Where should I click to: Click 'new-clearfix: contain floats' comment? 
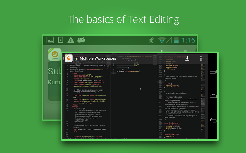tap(176, 93)
